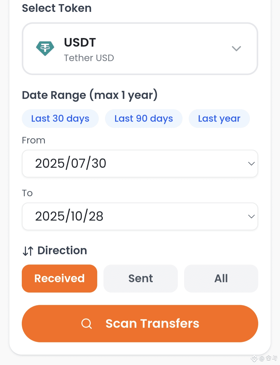Click the watermark logo at bottom right
The height and width of the screenshot is (365, 280).
[254, 358]
